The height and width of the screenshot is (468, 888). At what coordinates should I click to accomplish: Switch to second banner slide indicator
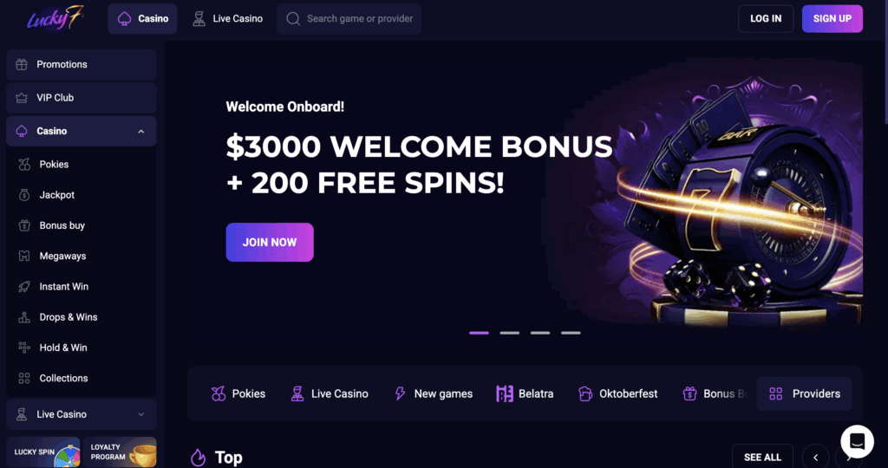point(510,333)
